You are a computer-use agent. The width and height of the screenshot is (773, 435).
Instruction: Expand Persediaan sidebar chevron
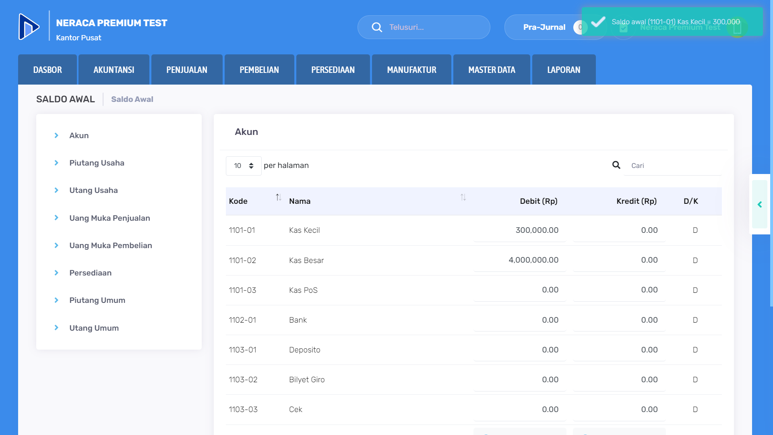[56, 273]
